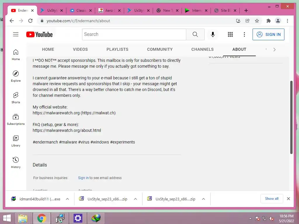299x224 pixels.
Task: Open the YouTube guide hamburger menu
Action: pyautogui.click(x=16, y=34)
